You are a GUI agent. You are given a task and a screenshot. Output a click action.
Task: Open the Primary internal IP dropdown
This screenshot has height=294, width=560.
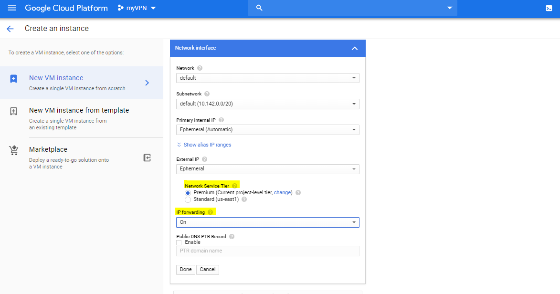268,130
